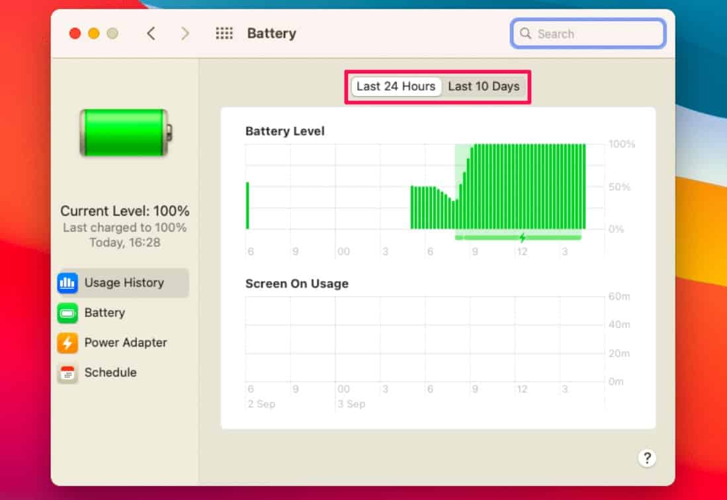Open the Schedule pane label
The height and width of the screenshot is (500, 727).
coord(110,372)
